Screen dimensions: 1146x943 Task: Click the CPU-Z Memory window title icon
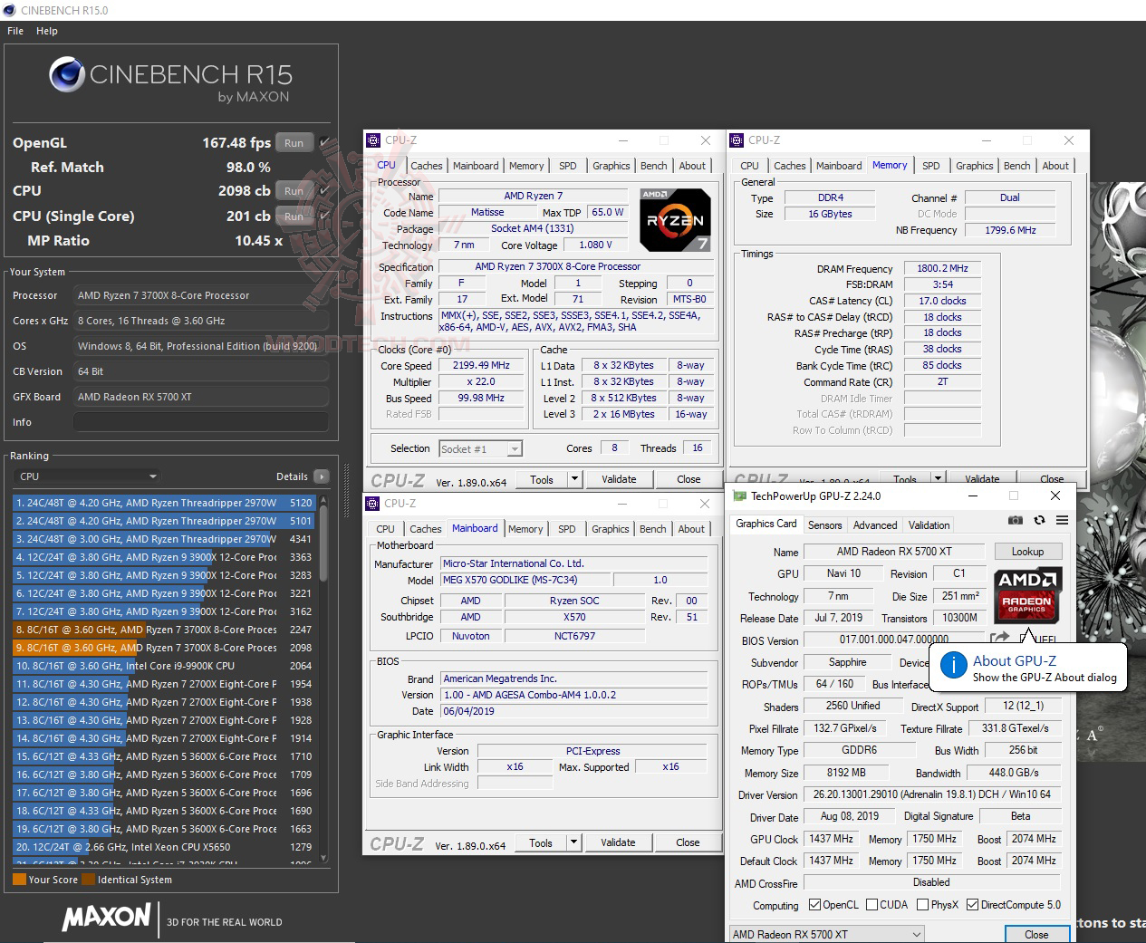[737, 140]
